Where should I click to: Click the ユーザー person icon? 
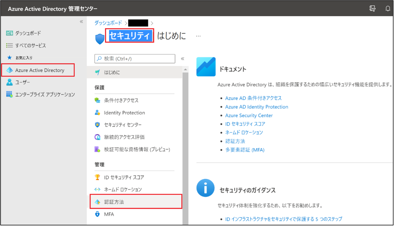tap(10, 82)
